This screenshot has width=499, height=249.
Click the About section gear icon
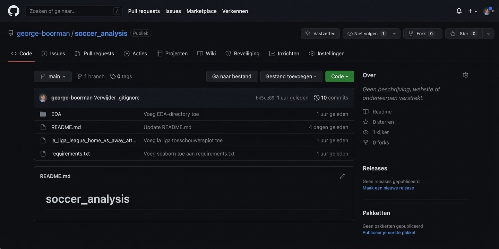click(x=465, y=75)
